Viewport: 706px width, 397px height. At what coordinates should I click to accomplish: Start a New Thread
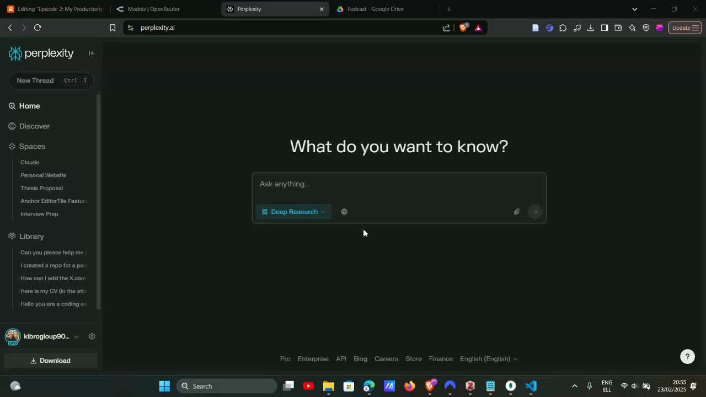point(51,81)
